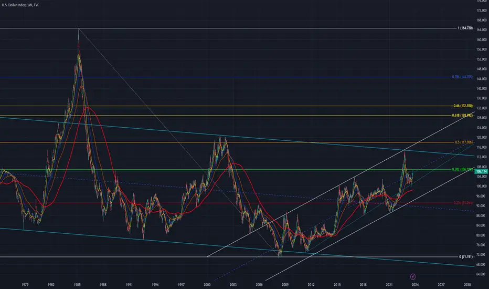The width and height of the screenshot is (489, 289).
Task: Click the 2030 label on time axis
Action: tap(467, 285)
